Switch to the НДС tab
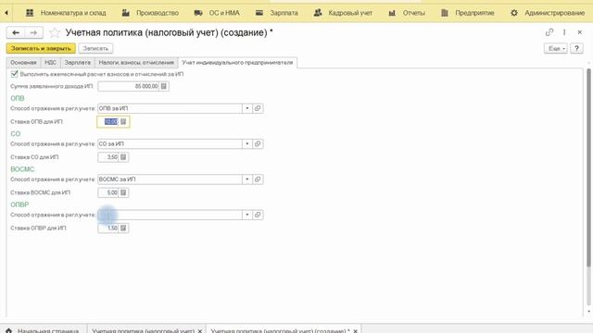This screenshot has height=333, width=593. 50,63
